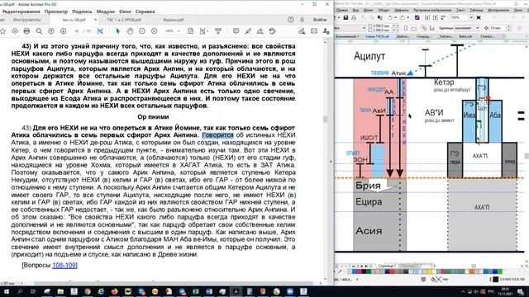Expand the marquee tool dropdown in Acrobat
The height and width of the screenshot is (297, 529).
click(207, 31)
